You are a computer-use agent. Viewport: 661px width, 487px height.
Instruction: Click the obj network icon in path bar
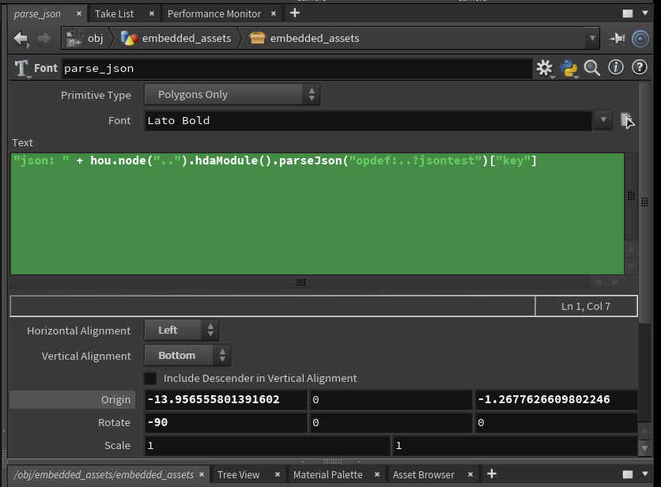click(75, 38)
